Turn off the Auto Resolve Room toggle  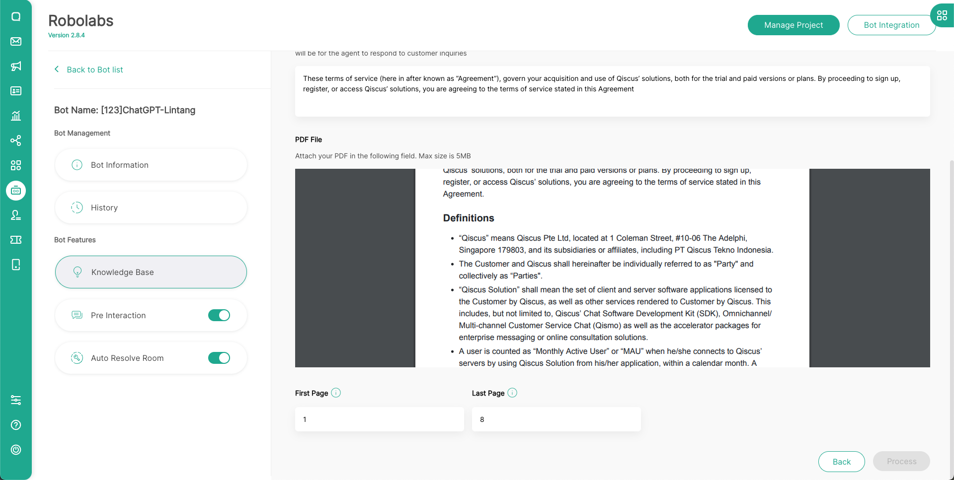(219, 358)
